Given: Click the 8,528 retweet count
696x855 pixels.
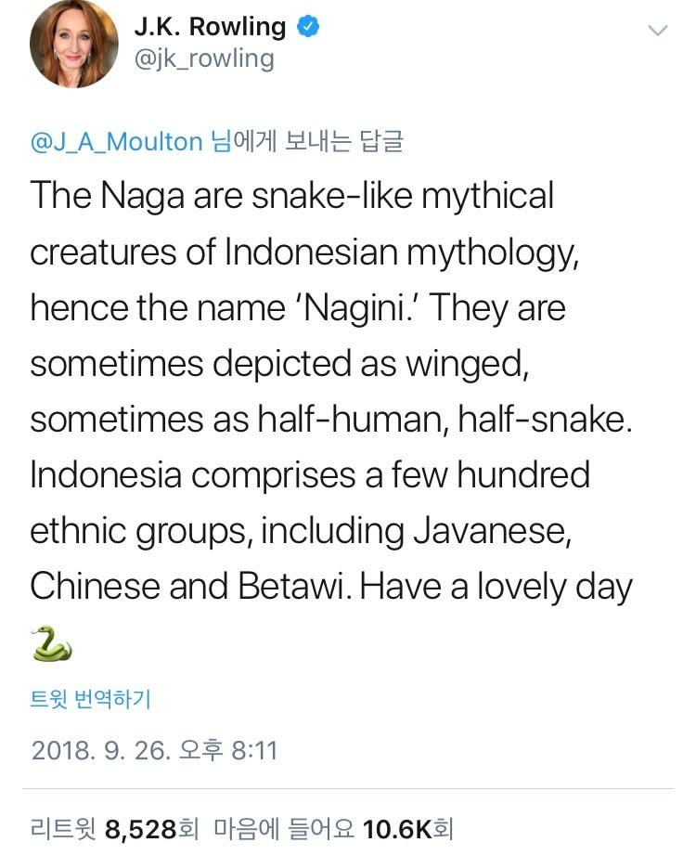Looking at the screenshot, I should point(141,827).
